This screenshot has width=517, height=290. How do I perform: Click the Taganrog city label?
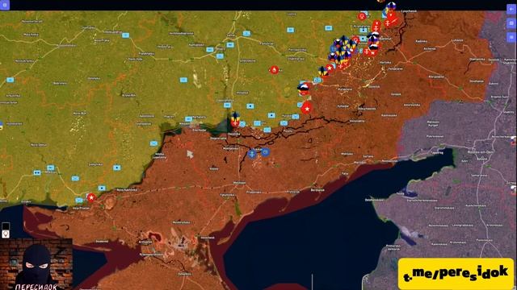[437, 153]
